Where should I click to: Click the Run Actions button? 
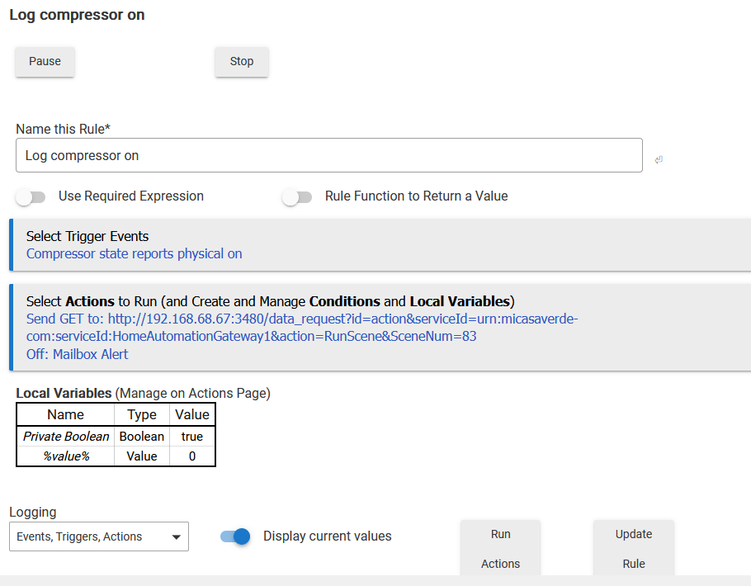pos(500,548)
